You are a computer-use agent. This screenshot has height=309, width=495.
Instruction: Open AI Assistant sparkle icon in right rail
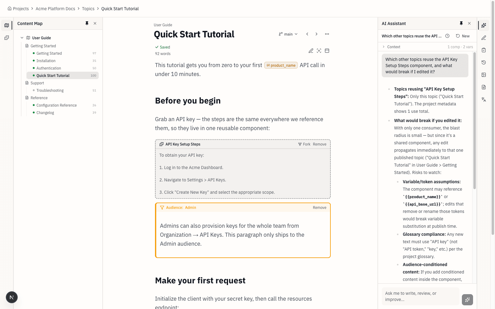(x=484, y=25)
